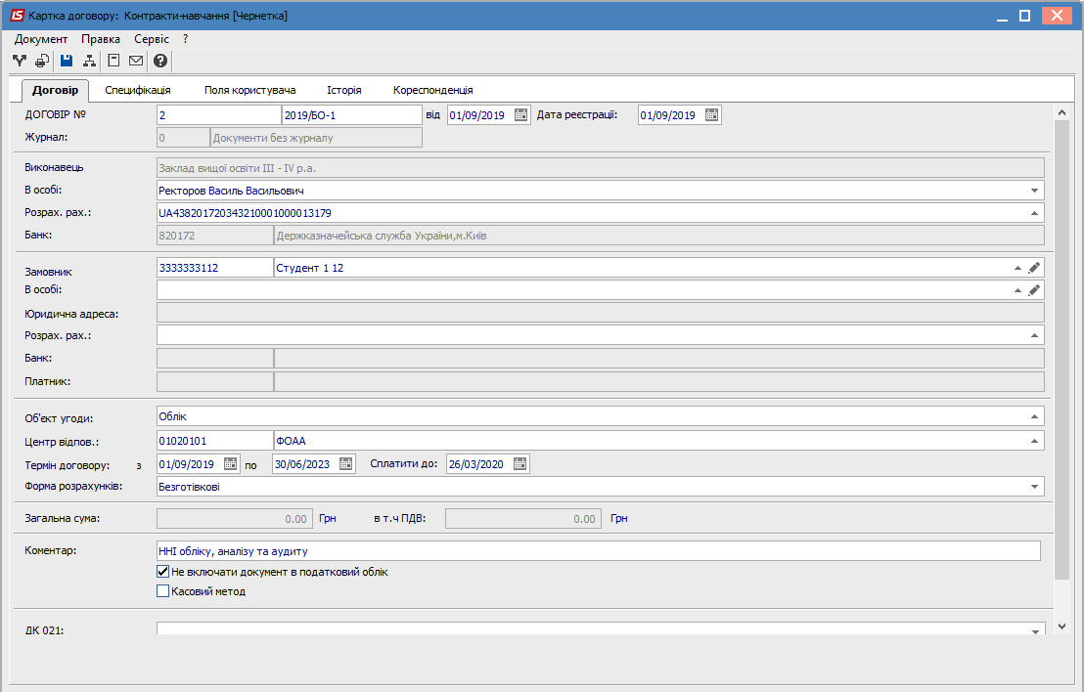The image size is (1084, 692).
Task: Switch to the 'Поля користувача' tab
Action: (x=250, y=90)
